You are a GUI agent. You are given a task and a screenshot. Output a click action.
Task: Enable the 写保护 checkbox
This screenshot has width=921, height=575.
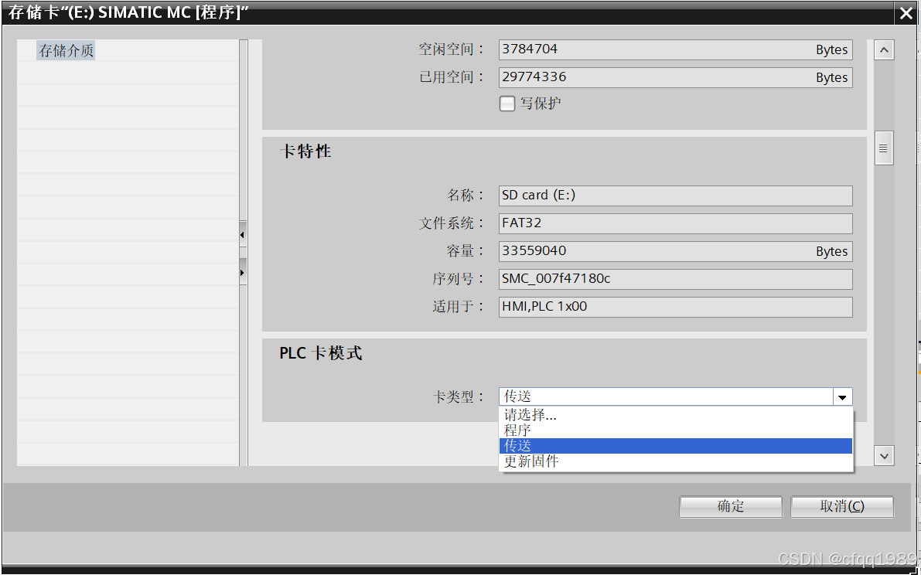tap(507, 104)
